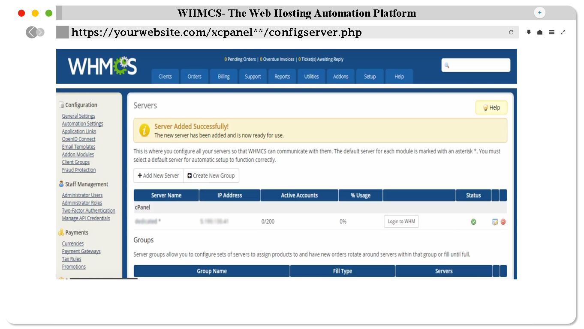Click the Fill Type column header

click(343, 271)
